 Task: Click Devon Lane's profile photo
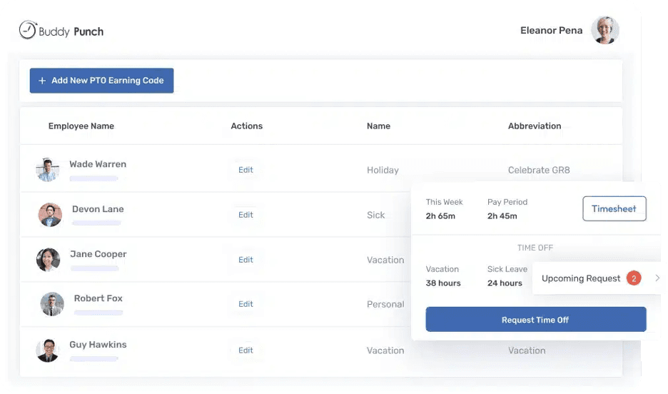coord(50,215)
